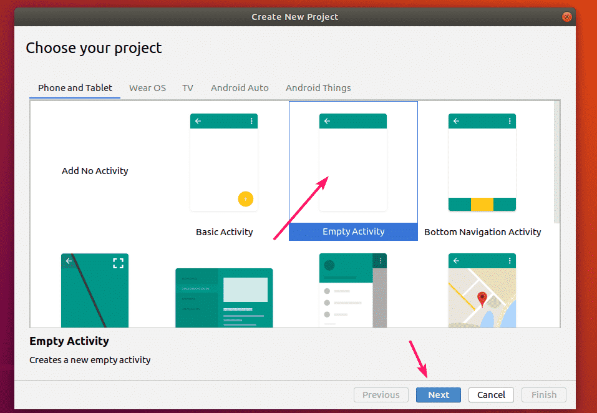Click the overflow dots in Maps Activity preview
This screenshot has height=413, width=597.
click(x=510, y=261)
